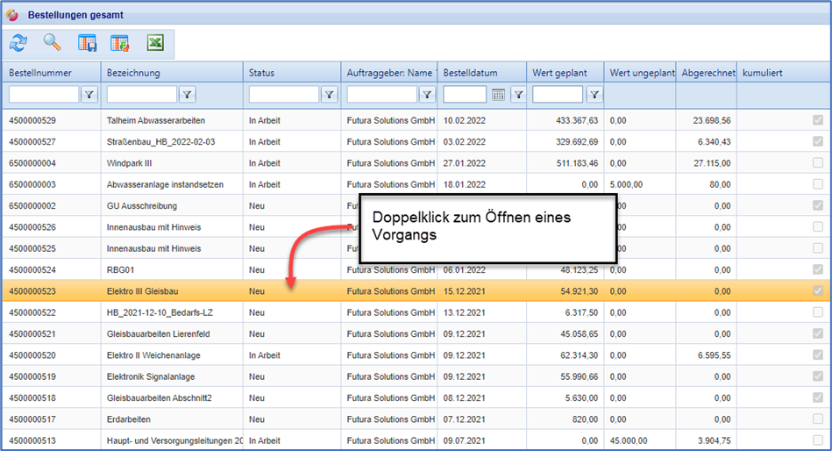Click the save table layout icon
Image resolution: width=832 pixels, height=451 pixels.
point(87,43)
